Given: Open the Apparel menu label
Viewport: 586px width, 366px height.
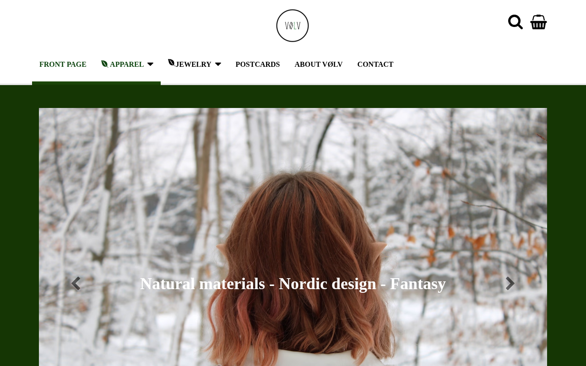Looking at the screenshot, I should (x=127, y=65).
